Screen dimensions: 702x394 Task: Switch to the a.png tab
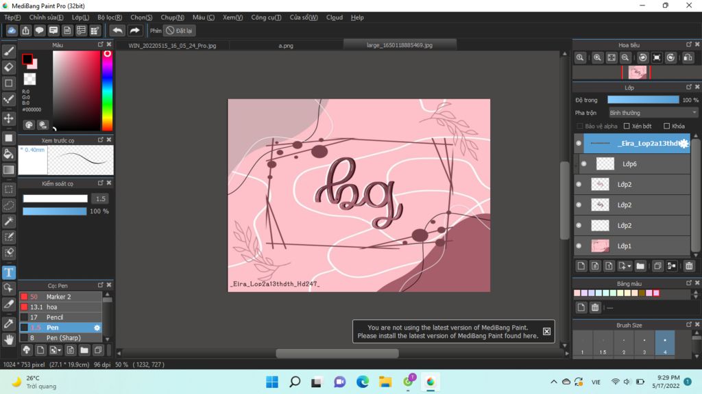(286, 46)
